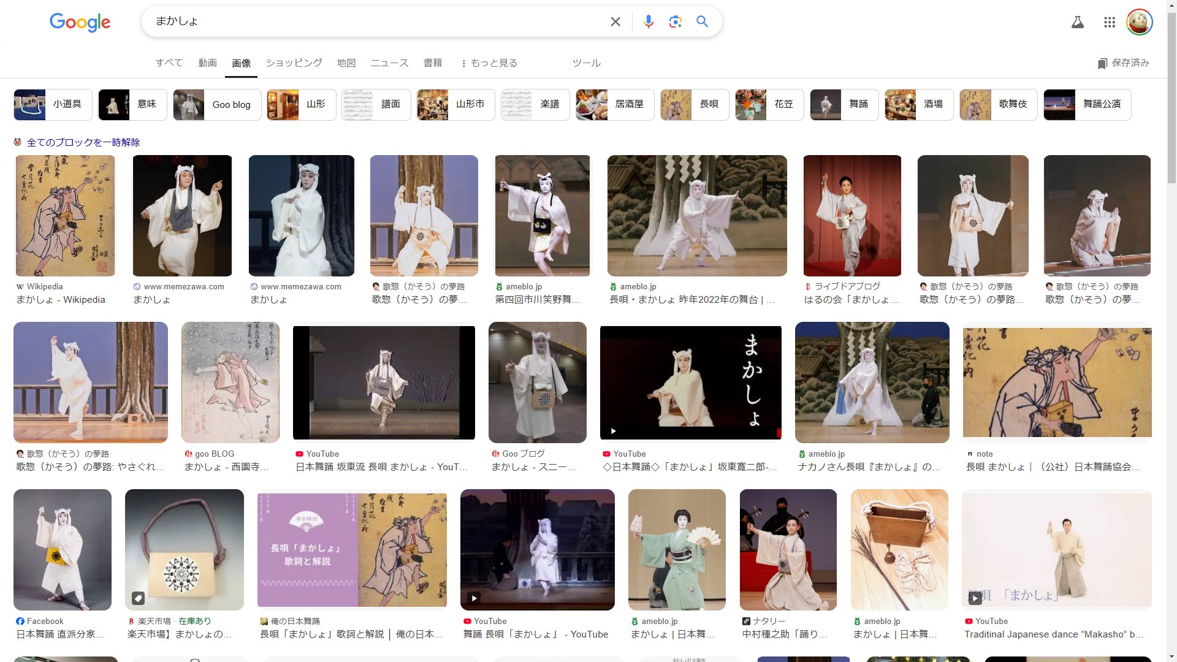Viewport: 1177px width, 662px height.
Task: Open the Wikipedia まかしょ image result
Action: (65, 216)
